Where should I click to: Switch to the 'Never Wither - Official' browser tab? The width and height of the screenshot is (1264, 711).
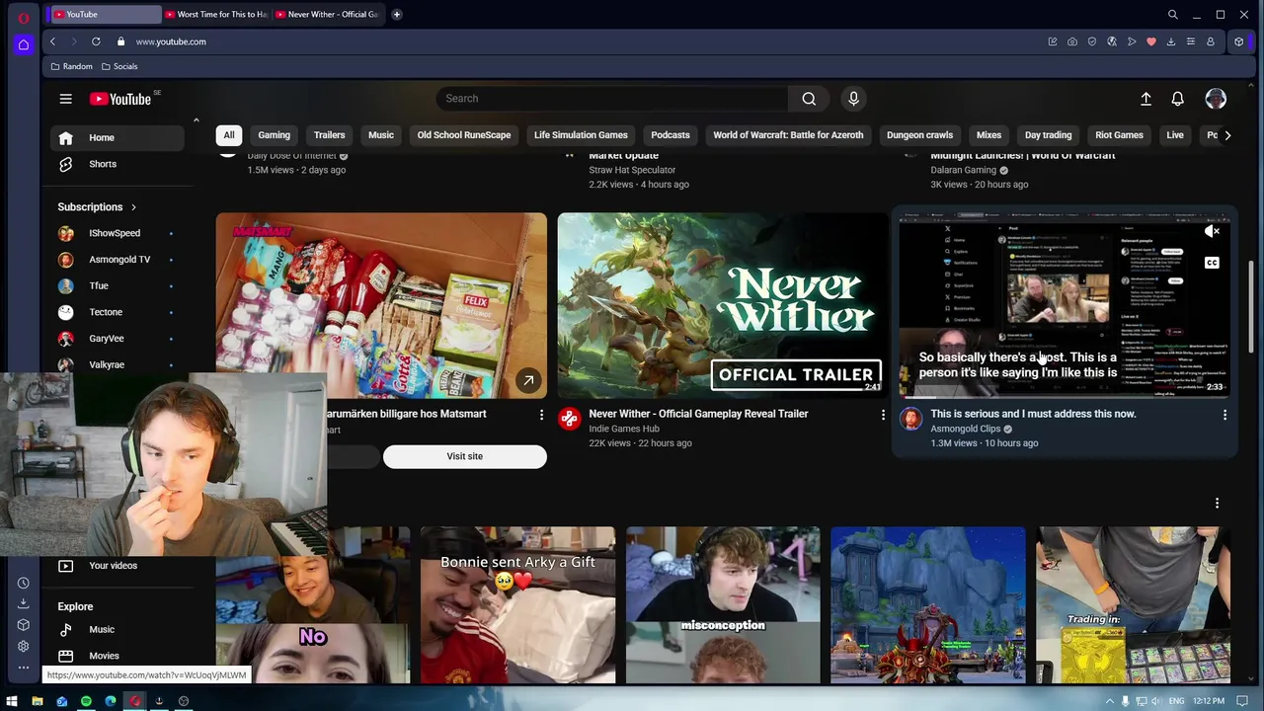tap(326, 15)
